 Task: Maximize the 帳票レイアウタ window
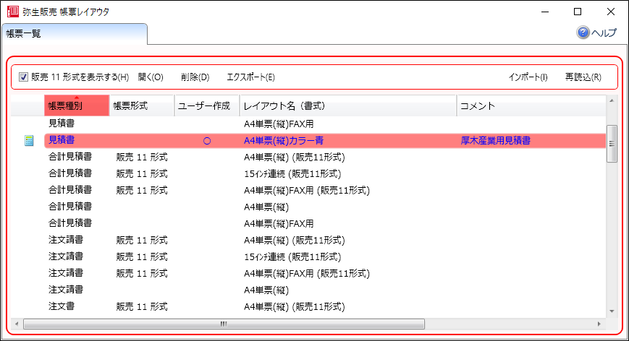pos(578,12)
